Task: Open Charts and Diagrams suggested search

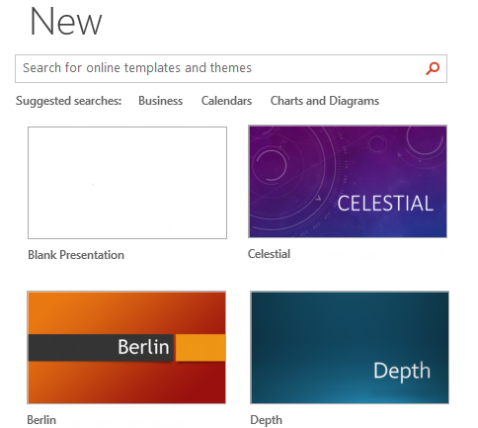Action: pos(325,101)
